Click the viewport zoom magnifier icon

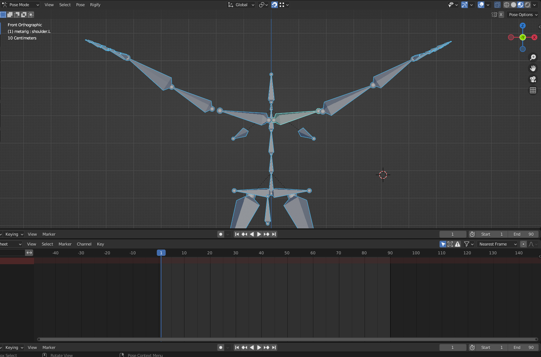[533, 57]
